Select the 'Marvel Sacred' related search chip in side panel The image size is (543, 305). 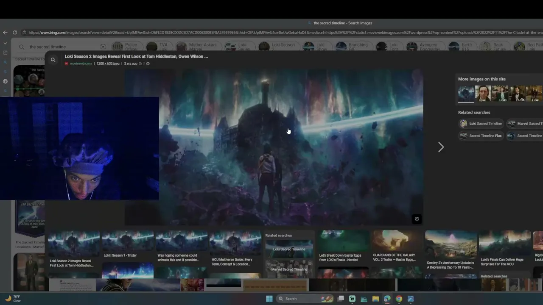pos(525,124)
